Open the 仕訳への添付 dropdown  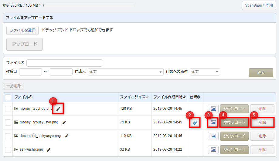(205, 72)
